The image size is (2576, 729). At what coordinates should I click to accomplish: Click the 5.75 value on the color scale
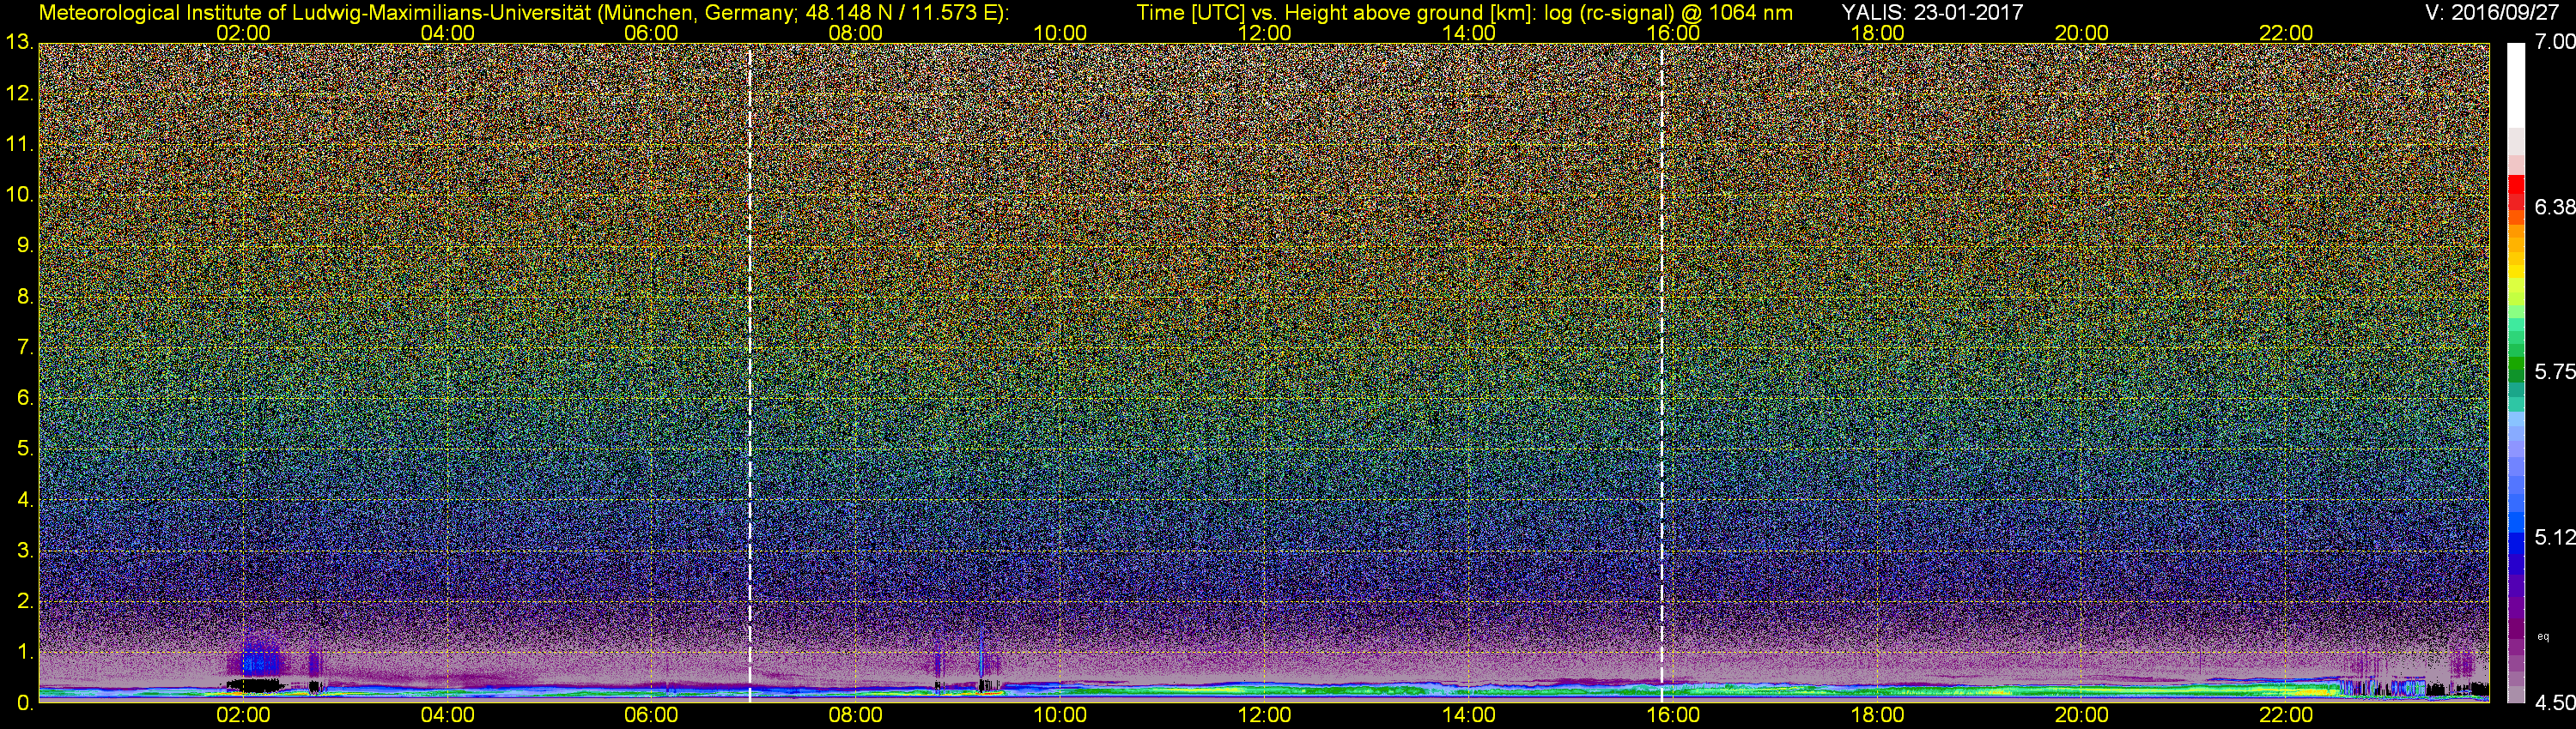2554,371
